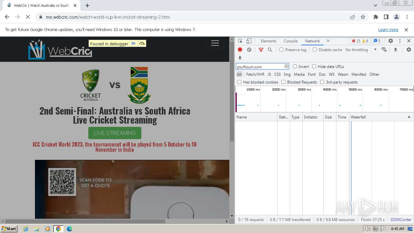414x233 pixels.
Task: Filter requests by CSS
Action: 278,74
